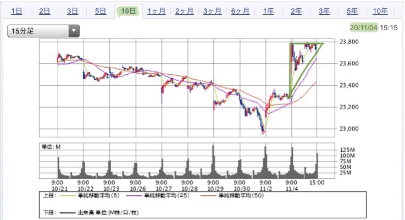
Task: Click the 10/27 date axis label
Action: point(164,189)
